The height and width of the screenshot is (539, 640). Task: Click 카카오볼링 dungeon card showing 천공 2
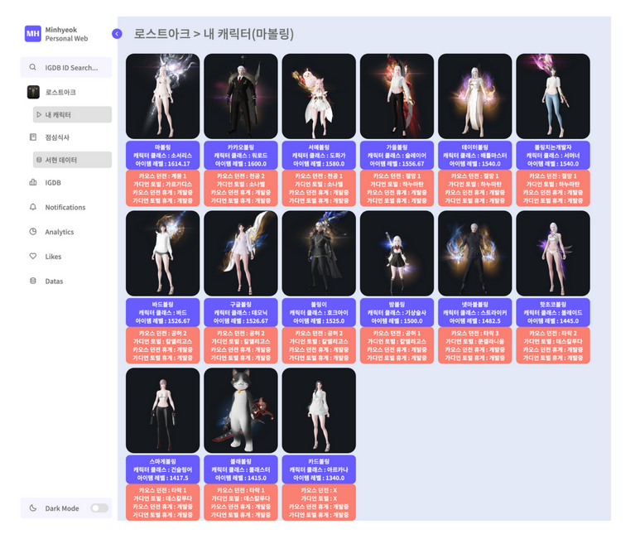coord(241,188)
